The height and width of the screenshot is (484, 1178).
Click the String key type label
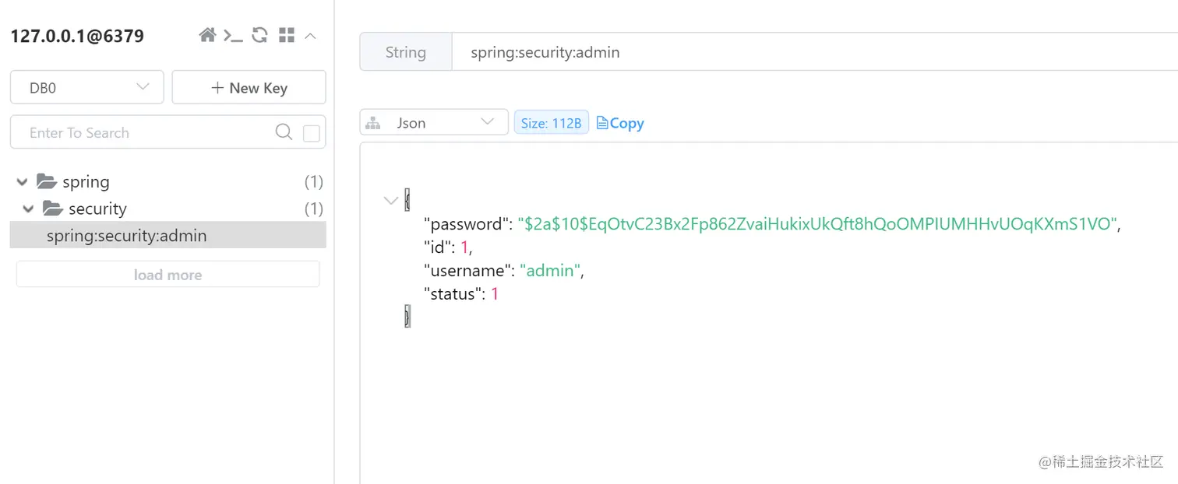(x=405, y=52)
